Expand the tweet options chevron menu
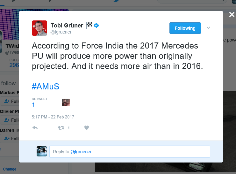The width and height of the screenshot is (236, 174). (208, 28)
